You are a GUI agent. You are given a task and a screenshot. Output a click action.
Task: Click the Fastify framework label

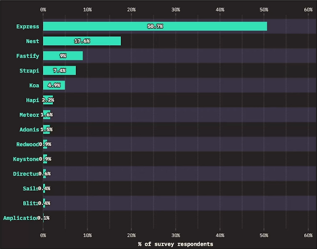[x=28, y=56]
